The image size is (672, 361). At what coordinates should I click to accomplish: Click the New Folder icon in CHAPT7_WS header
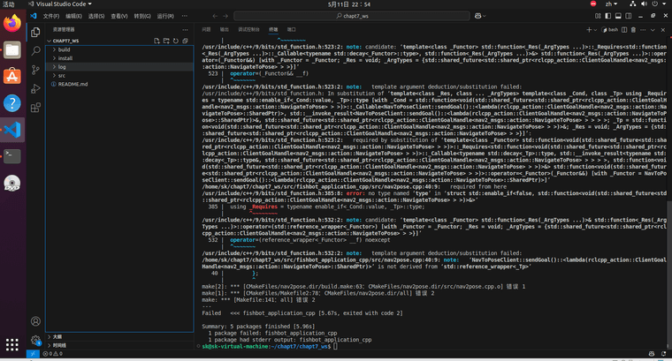(166, 41)
